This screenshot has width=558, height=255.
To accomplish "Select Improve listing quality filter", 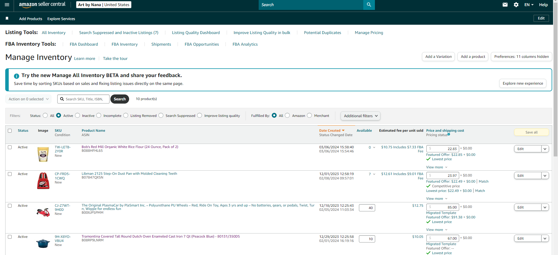I will click(x=199, y=115).
